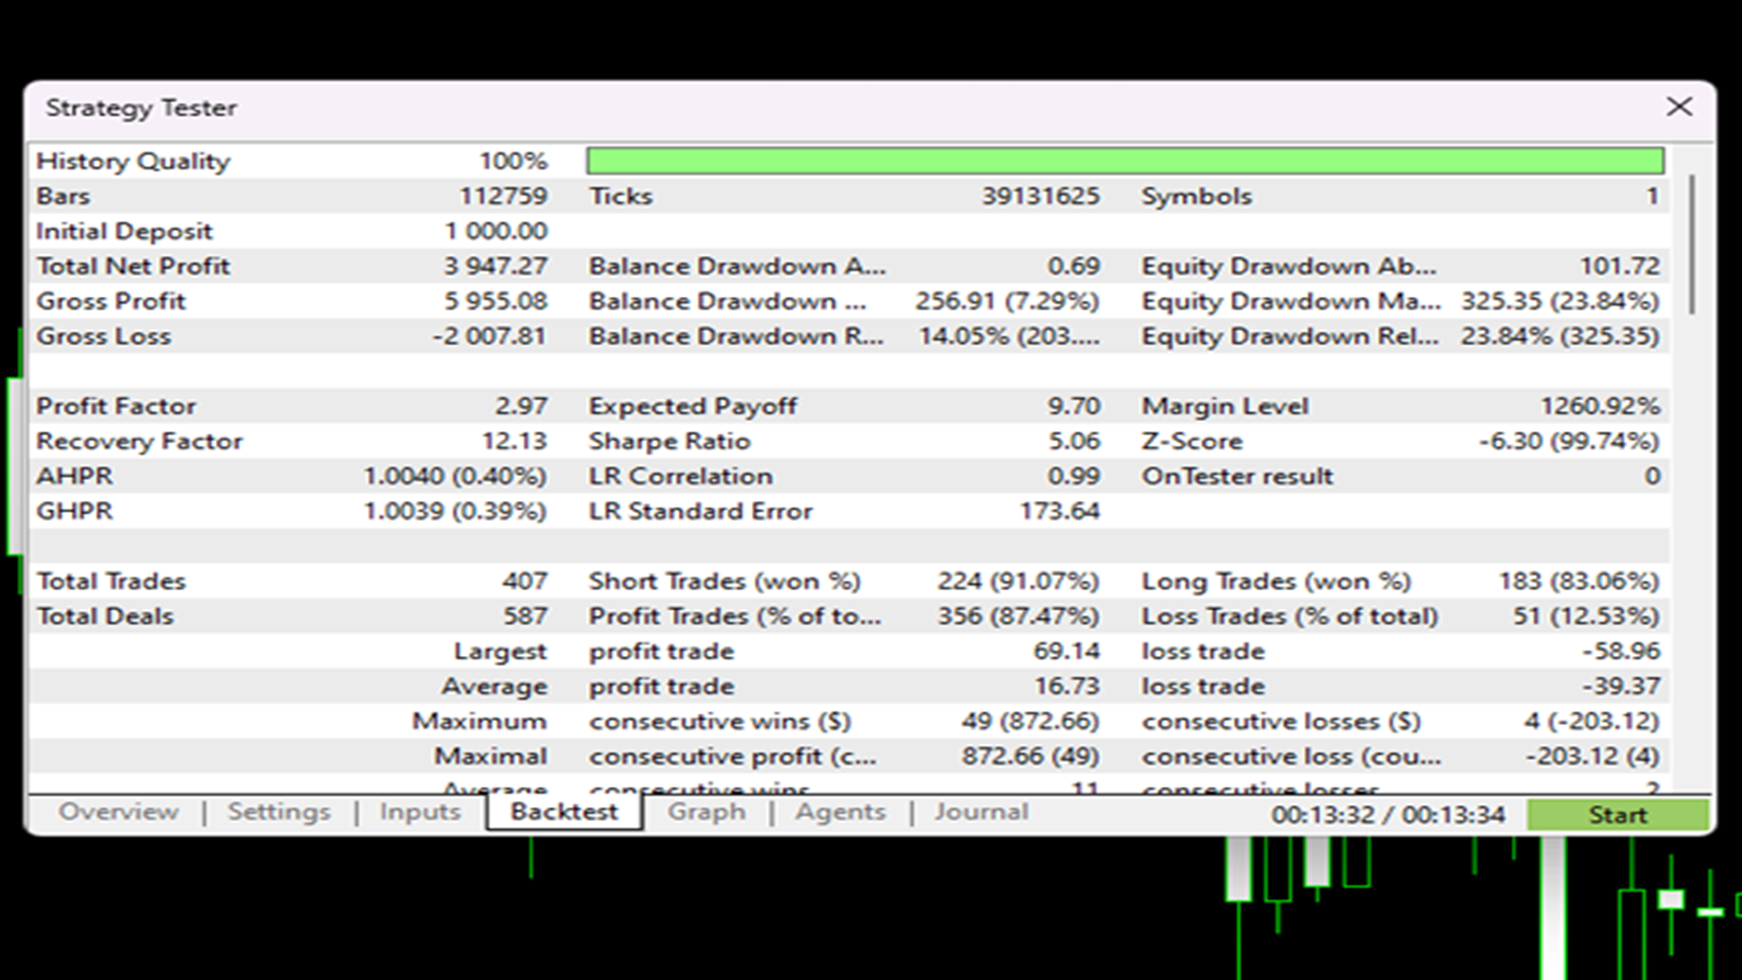The width and height of the screenshot is (1742, 980).
Task: Click the History Quality 100% value
Action: point(514,161)
